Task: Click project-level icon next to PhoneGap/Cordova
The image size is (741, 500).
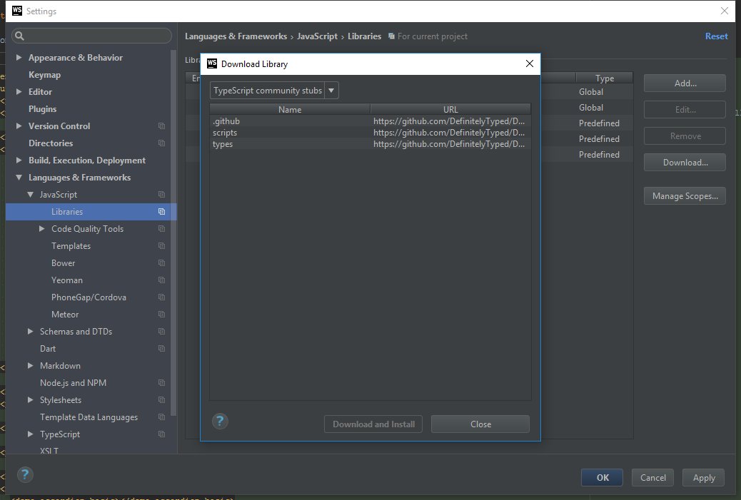Action: coord(161,297)
